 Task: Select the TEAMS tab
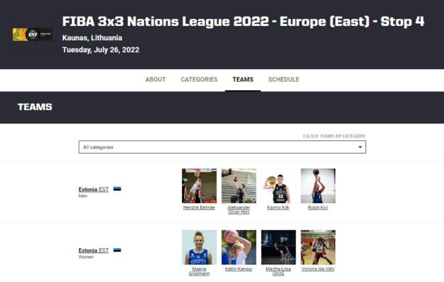tap(243, 80)
